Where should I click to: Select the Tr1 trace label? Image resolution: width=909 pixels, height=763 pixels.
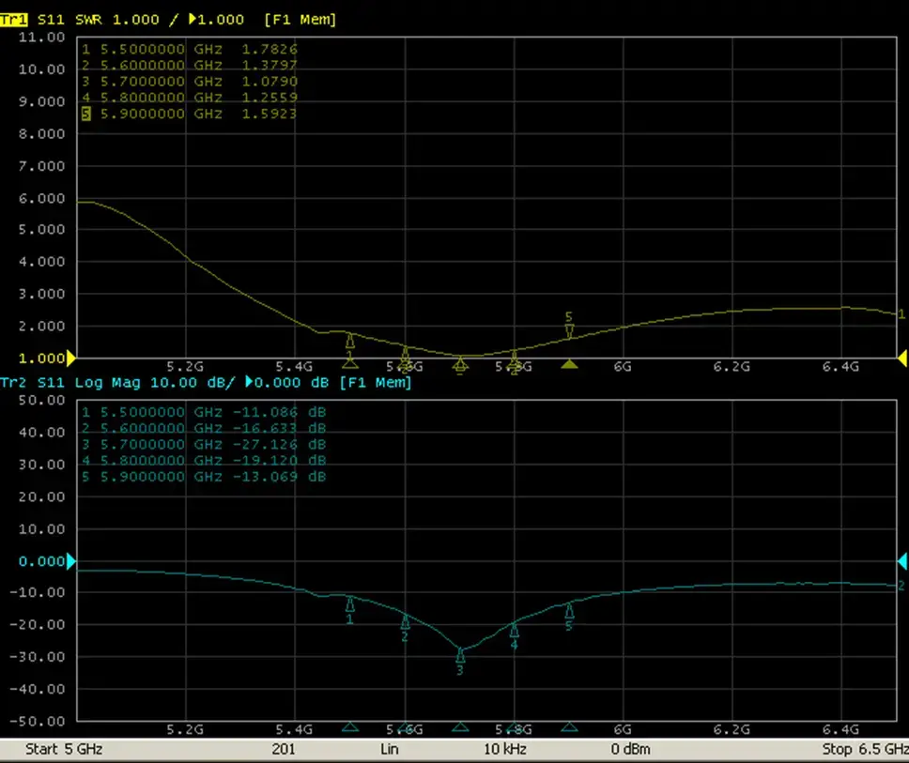pyautogui.click(x=14, y=20)
